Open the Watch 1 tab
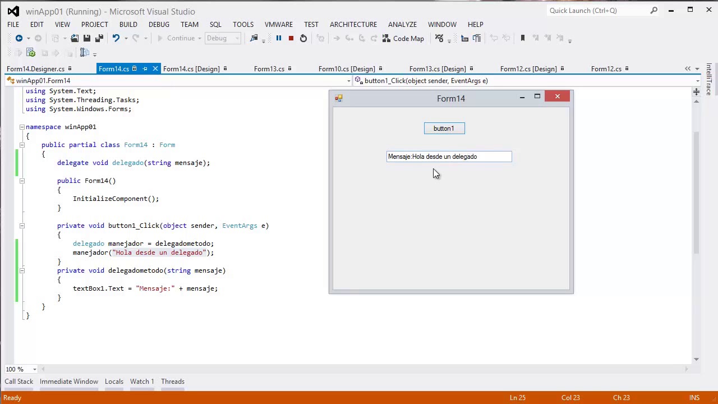Image resolution: width=718 pixels, height=404 pixels. [142, 382]
